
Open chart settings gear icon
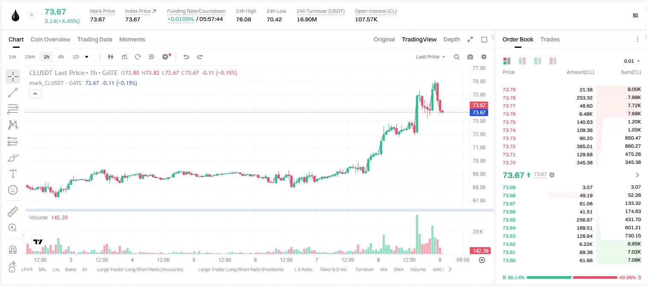click(484, 57)
